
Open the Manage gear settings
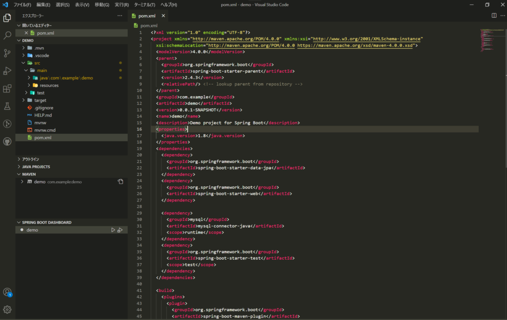(x=7, y=310)
